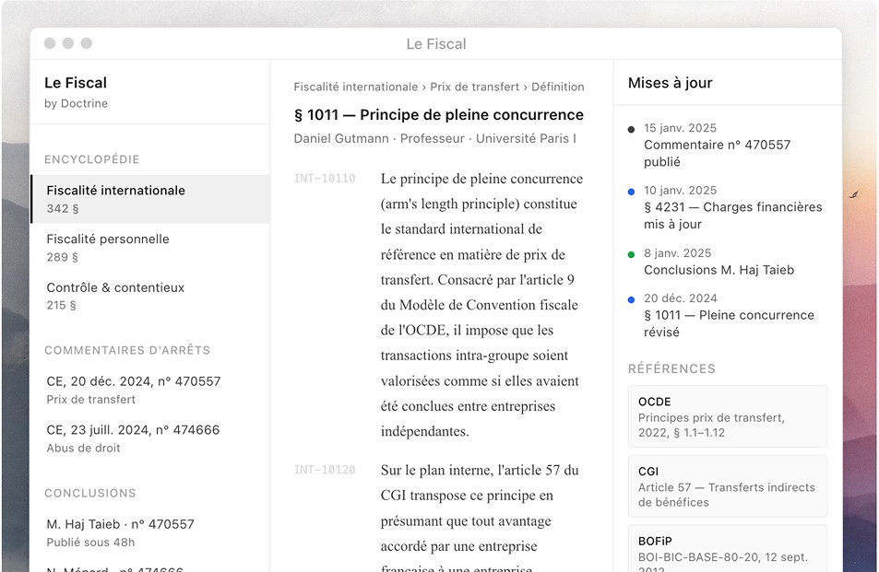Click paragraph anchor INT-10120
The image size is (879, 572).
(x=325, y=470)
